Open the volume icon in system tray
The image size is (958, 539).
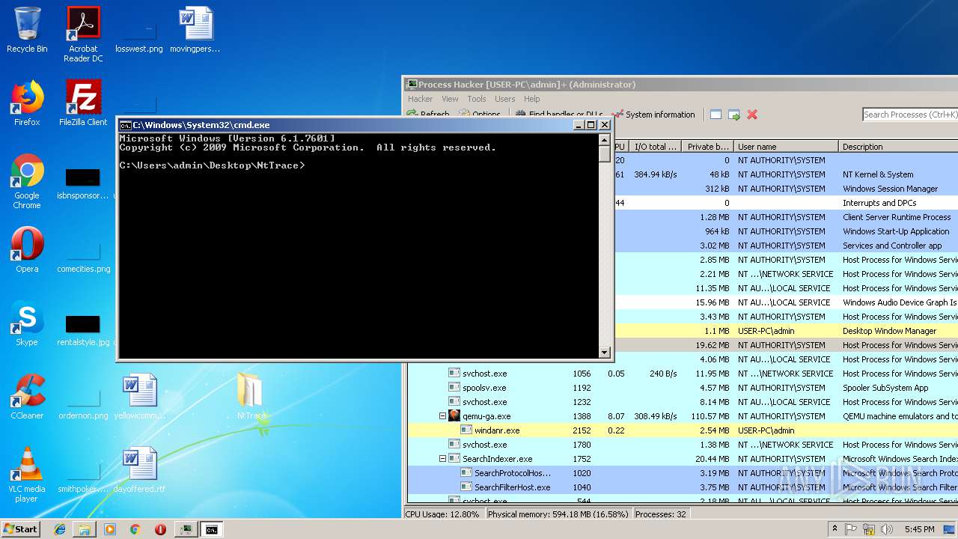(887, 529)
